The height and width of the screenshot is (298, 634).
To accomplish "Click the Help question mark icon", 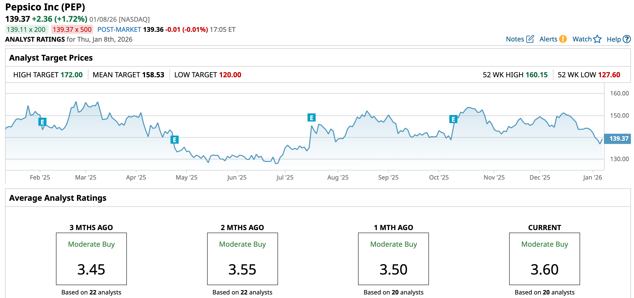I will pos(627,39).
